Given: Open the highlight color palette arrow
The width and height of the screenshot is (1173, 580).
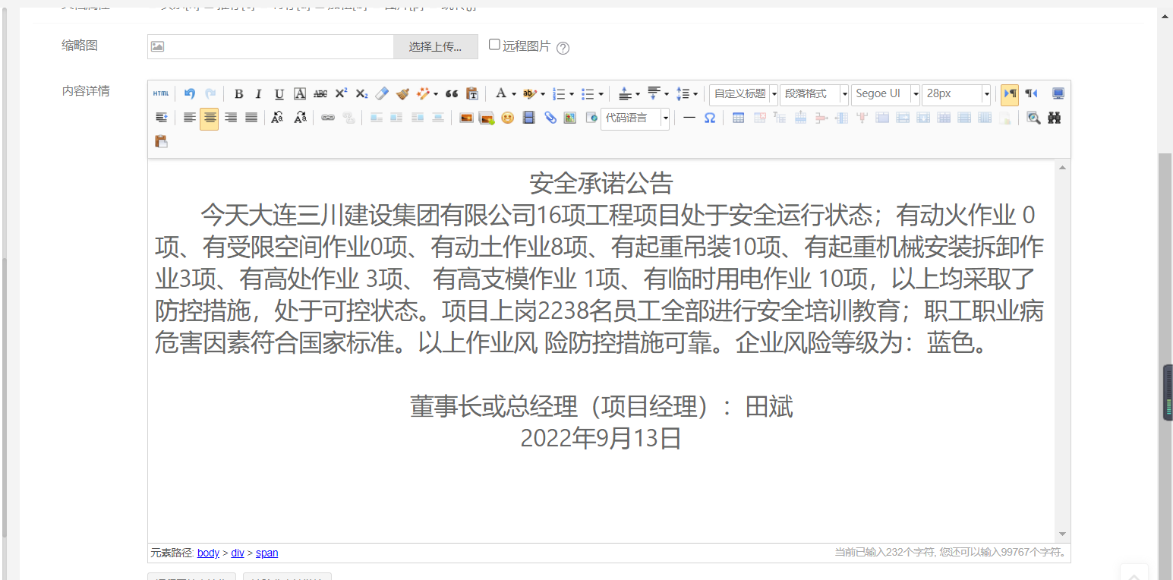Looking at the screenshot, I should [543, 94].
